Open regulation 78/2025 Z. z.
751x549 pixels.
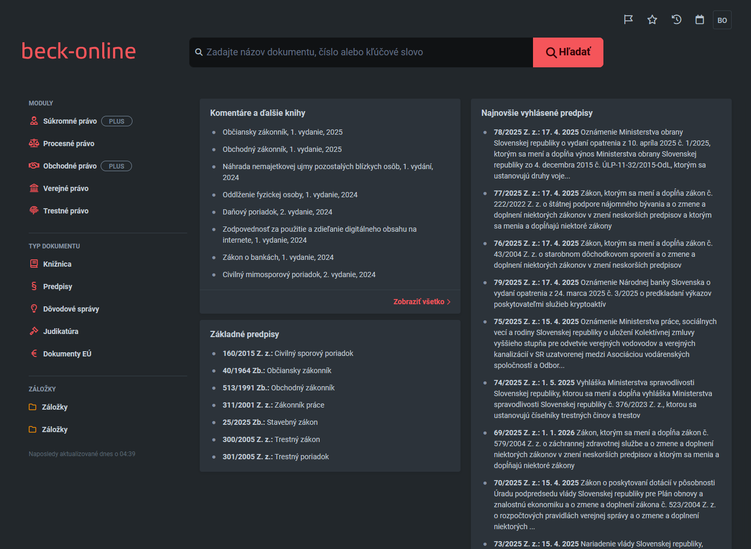click(x=602, y=154)
